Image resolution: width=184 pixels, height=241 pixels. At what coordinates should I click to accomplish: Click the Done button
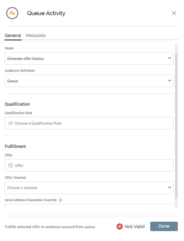pyautogui.click(x=164, y=226)
